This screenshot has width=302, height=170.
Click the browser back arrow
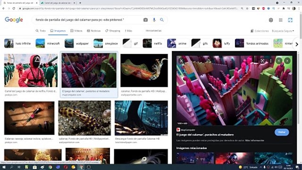(x=3, y=8)
